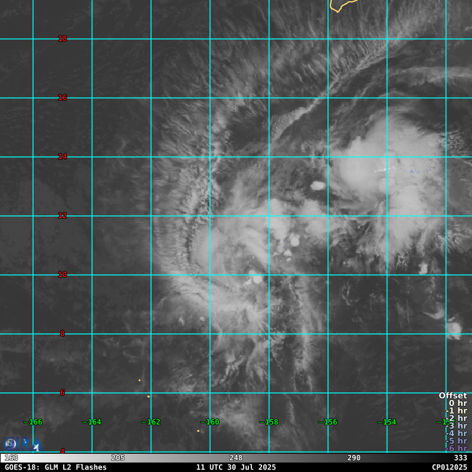The width and height of the screenshot is (472, 472).
Task: Click the -4 hr offset legend entry
Action: [456, 433]
